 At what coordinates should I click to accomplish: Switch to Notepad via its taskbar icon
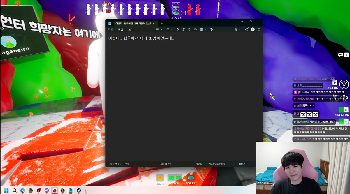(x=71, y=191)
